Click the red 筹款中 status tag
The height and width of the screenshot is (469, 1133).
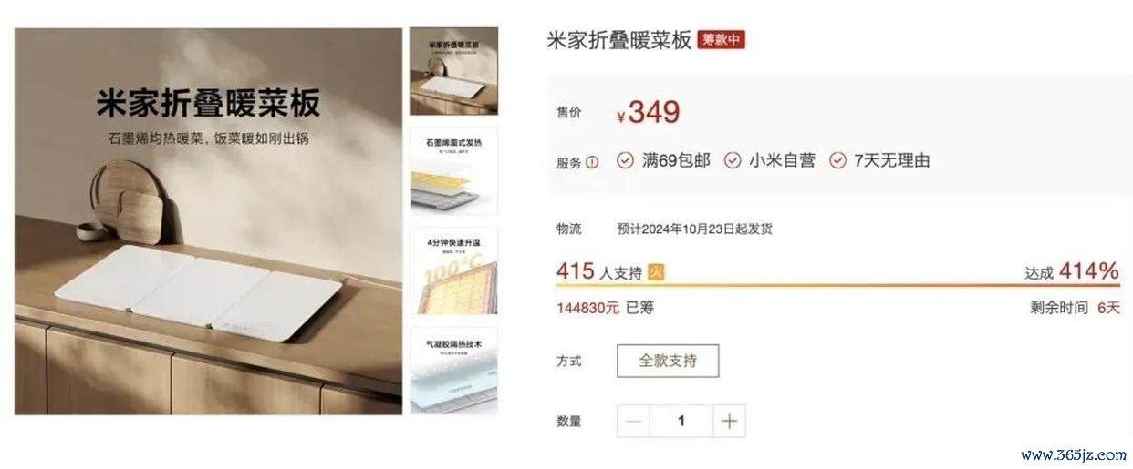click(x=721, y=40)
